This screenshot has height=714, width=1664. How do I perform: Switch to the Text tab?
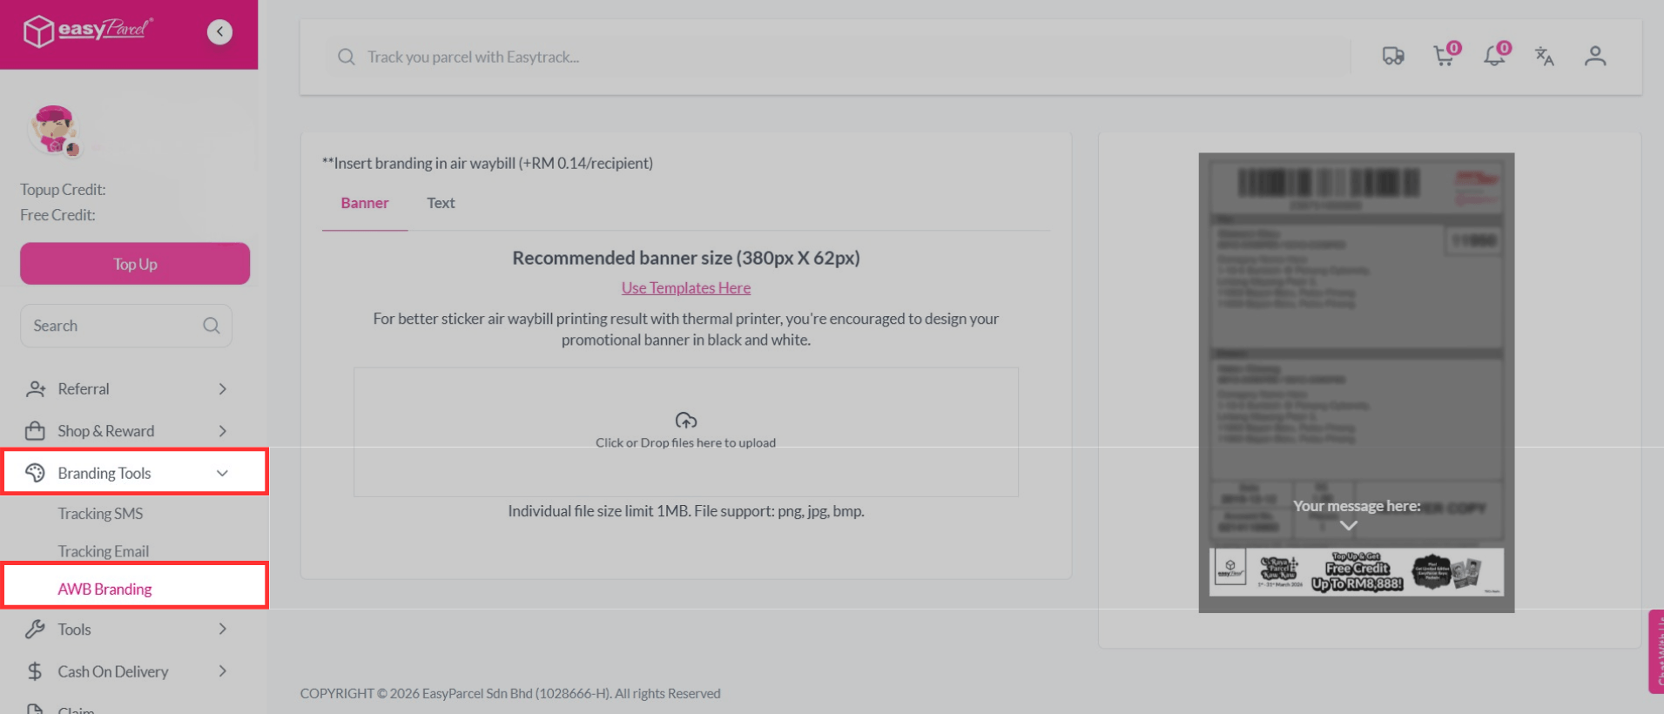tap(441, 203)
